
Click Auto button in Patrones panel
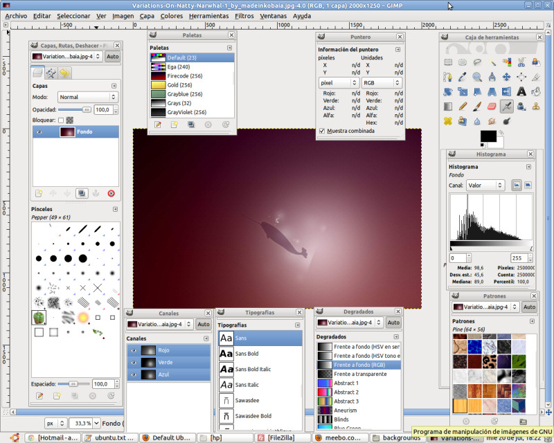[529, 307]
